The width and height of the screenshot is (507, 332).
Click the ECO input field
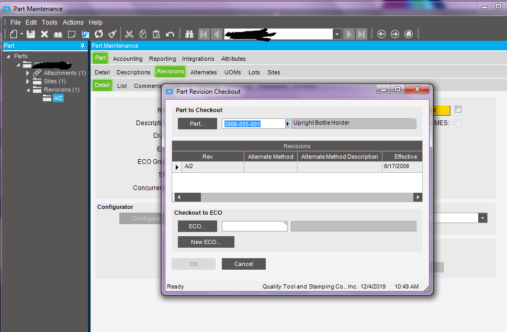coord(254,226)
